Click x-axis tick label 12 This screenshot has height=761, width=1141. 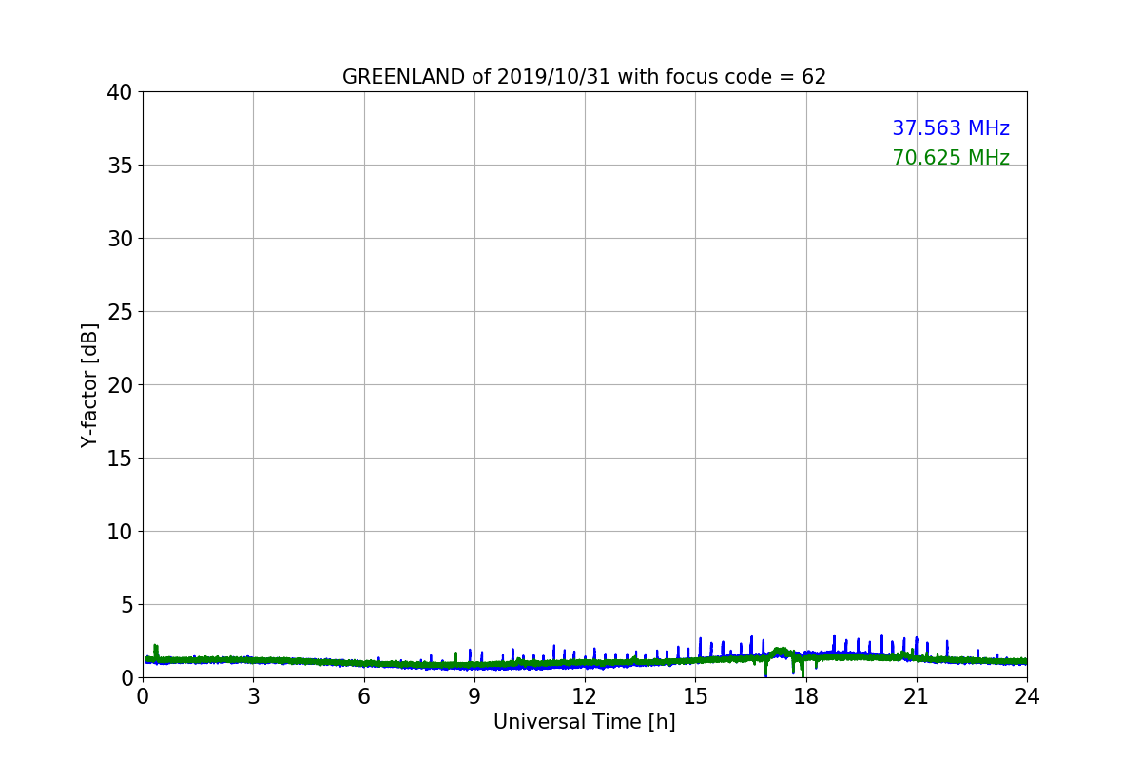tap(585, 695)
